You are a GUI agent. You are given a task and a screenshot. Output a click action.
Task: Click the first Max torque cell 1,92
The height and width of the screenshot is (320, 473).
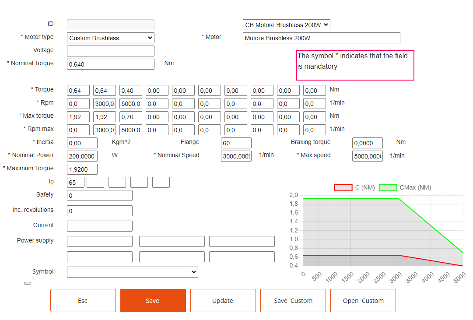point(78,117)
